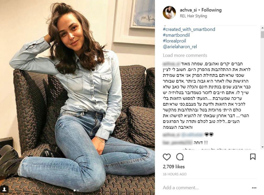Save the post with the bookmark icon
Screen dimensions: 264x195
click(x=253, y=157)
